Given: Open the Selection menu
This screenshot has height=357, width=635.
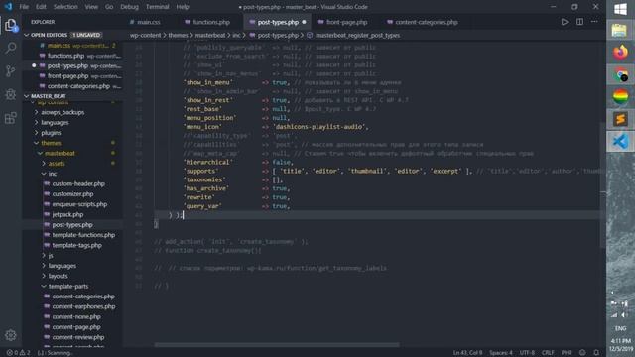Looking at the screenshot, I should (65, 7).
